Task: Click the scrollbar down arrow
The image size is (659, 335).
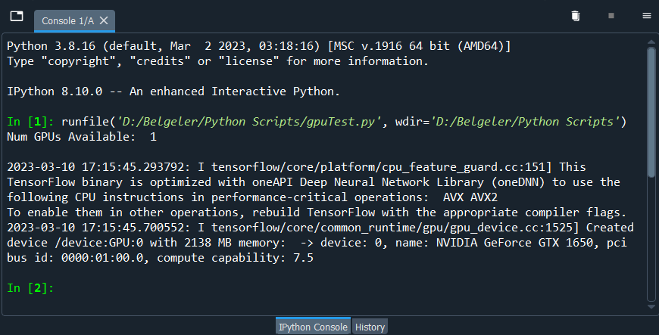Action: pos(651,308)
